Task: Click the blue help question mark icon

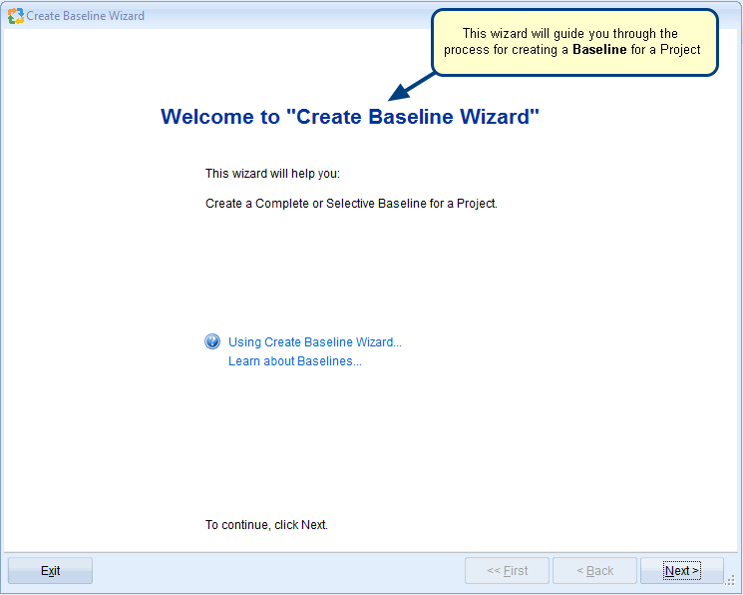Action: point(212,341)
